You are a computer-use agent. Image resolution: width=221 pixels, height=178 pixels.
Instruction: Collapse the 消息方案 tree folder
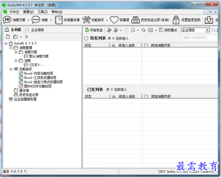[x=16, y=52]
